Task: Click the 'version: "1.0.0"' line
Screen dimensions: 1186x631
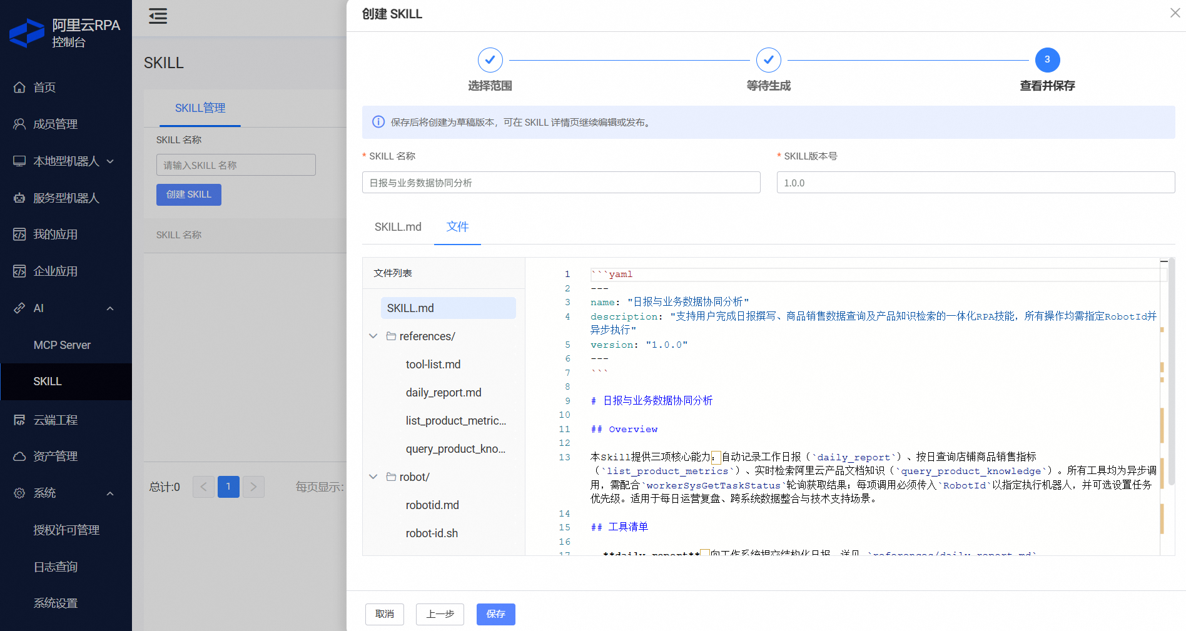Action: click(639, 345)
